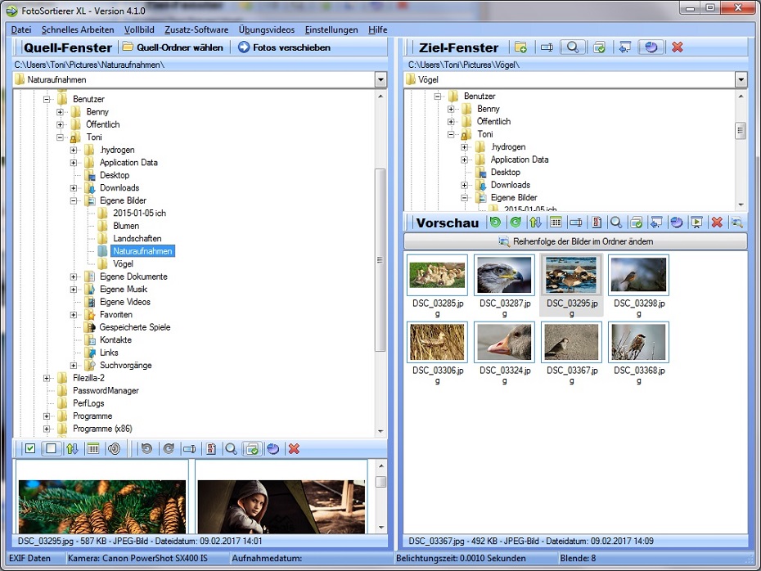This screenshot has height=571, width=761.
Task: Select the DSC_03324 duck thumbnail
Action: click(504, 341)
